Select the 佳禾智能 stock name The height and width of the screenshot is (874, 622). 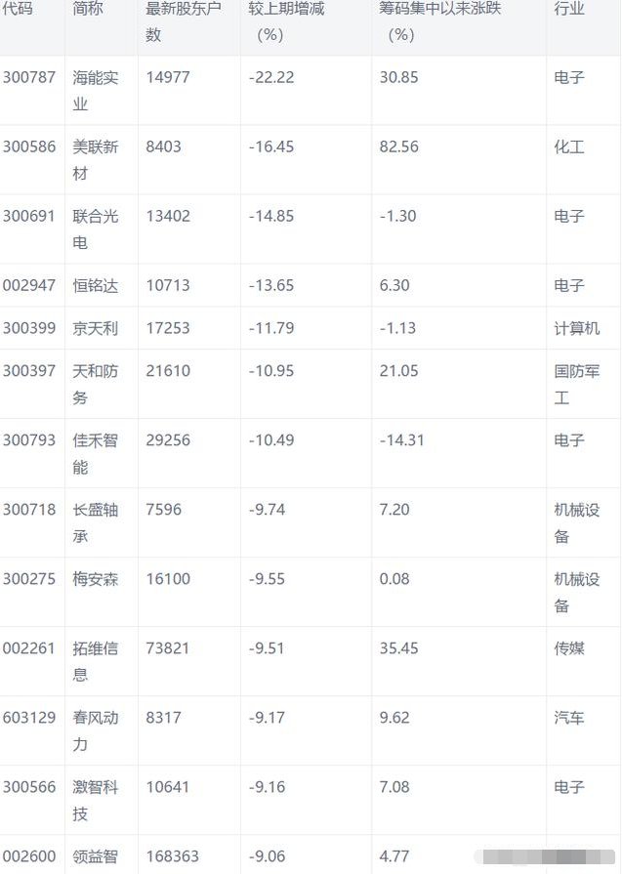pos(96,453)
